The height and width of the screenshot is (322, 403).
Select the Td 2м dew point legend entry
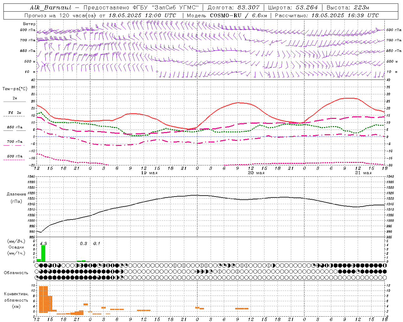(x=14, y=114)
